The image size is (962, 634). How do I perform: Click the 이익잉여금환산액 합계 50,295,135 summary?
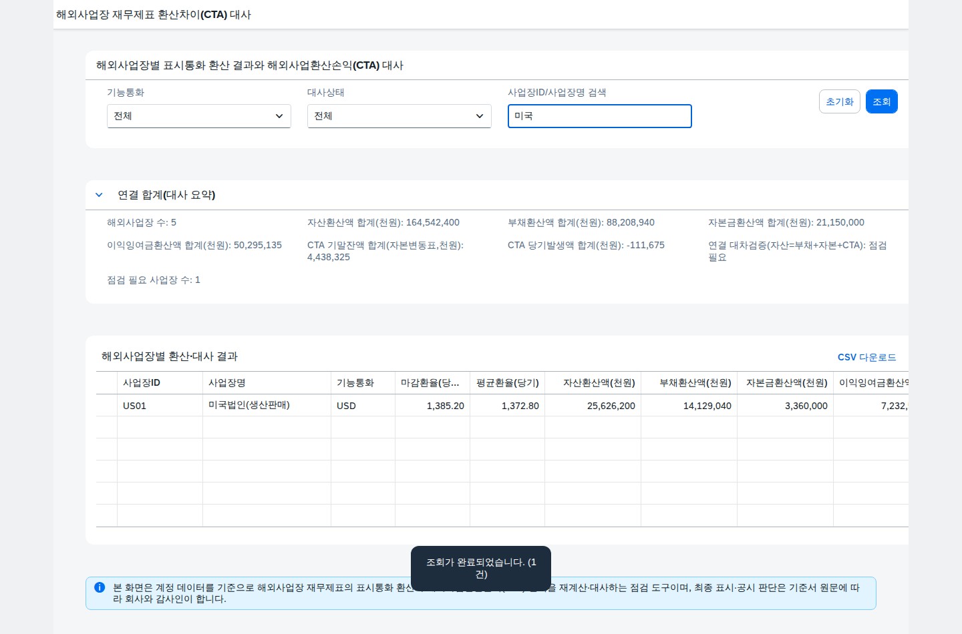(194, 245)
